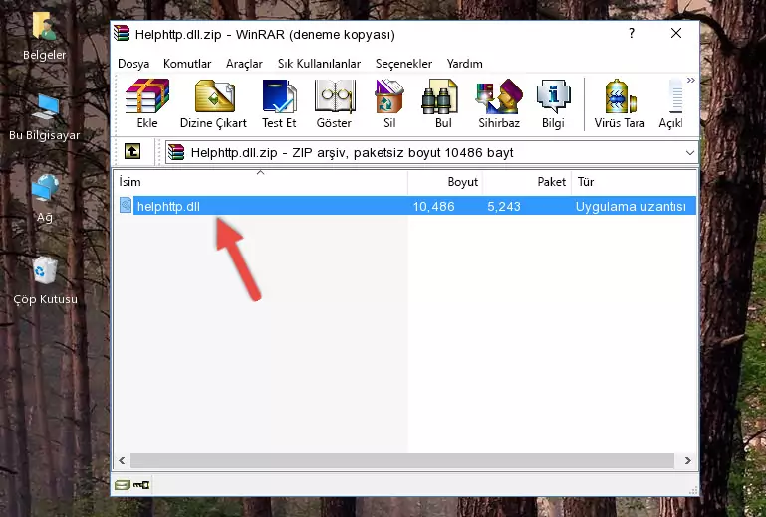Click the archive icon in the address bar
This screenshot has height=517, width=766.
[176, 153]
